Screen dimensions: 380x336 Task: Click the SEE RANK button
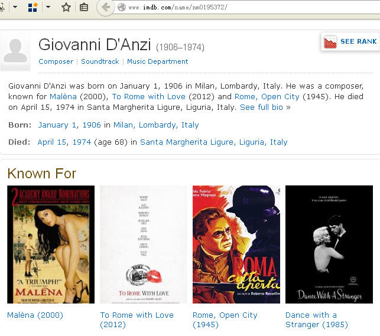(350, 42)
